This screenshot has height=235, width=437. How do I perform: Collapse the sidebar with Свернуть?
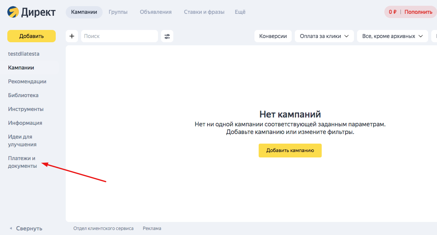(25, 228)
